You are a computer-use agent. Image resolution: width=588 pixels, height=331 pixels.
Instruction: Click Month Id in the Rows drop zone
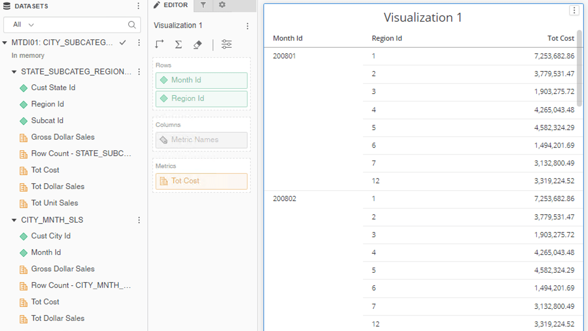pyautogui.click(x=202, y=80)
